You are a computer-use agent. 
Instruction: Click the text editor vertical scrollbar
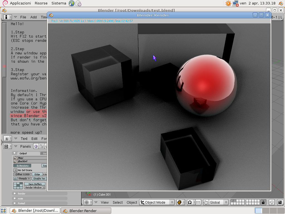(x=4, y=78)
